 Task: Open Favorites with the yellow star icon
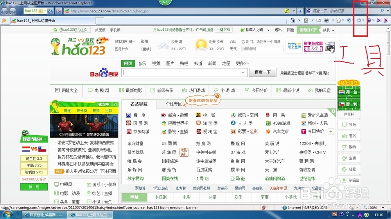point(4,21)
